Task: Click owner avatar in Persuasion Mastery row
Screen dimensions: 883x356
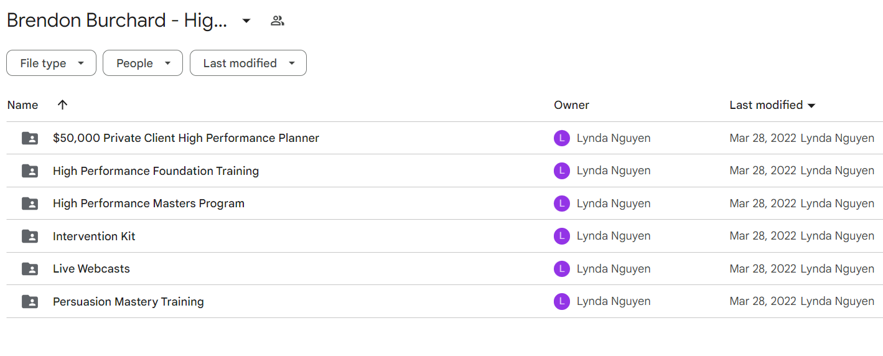Action: [562, 301]
